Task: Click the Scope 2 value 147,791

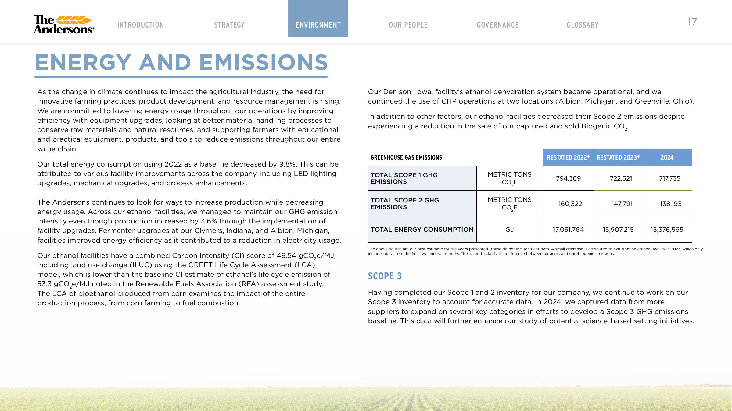Action: [622, 204]
